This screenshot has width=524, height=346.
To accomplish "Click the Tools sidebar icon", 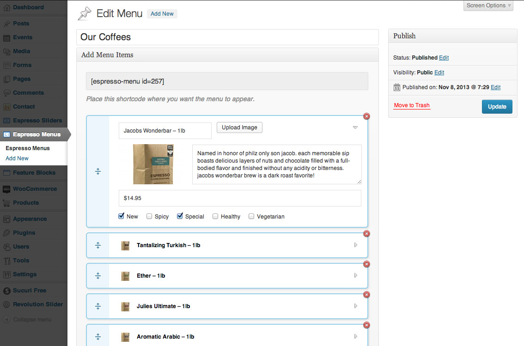I will 6,261.
